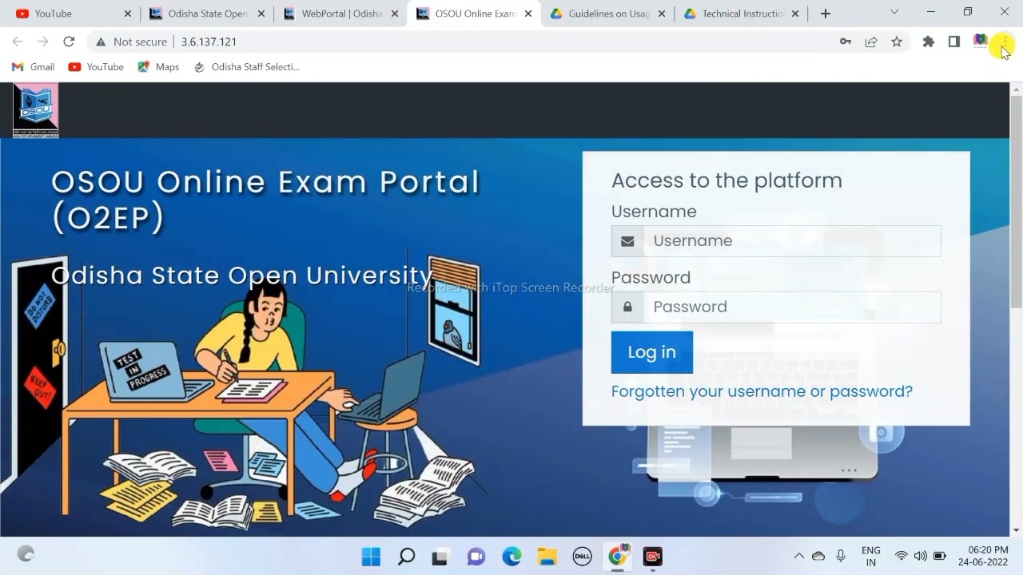Open the Wi-Fi network tray icon
Image resolution: width=1023 pixels, height=575 pixels.
tap(902, 556)
